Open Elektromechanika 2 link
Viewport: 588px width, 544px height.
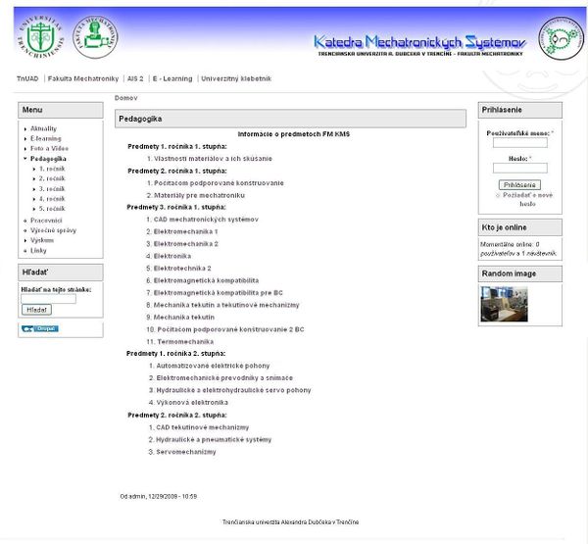[x=185, y=244]
